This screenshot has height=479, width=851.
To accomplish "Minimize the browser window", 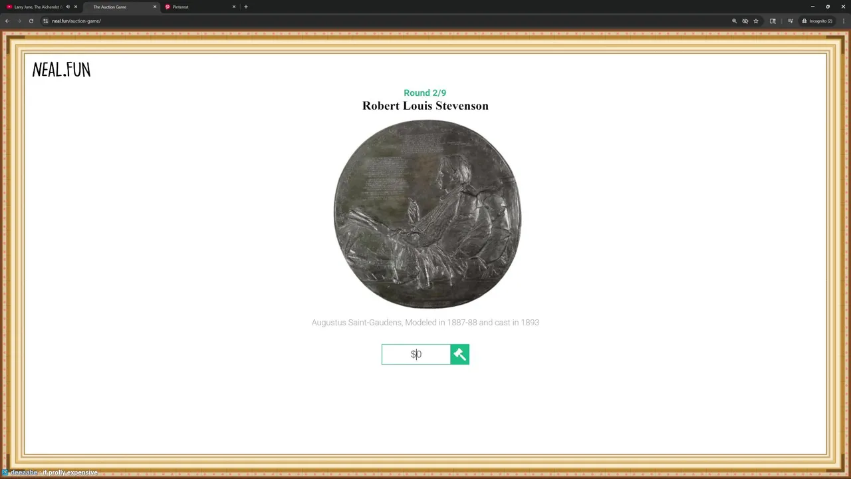I will click(812, 7).
